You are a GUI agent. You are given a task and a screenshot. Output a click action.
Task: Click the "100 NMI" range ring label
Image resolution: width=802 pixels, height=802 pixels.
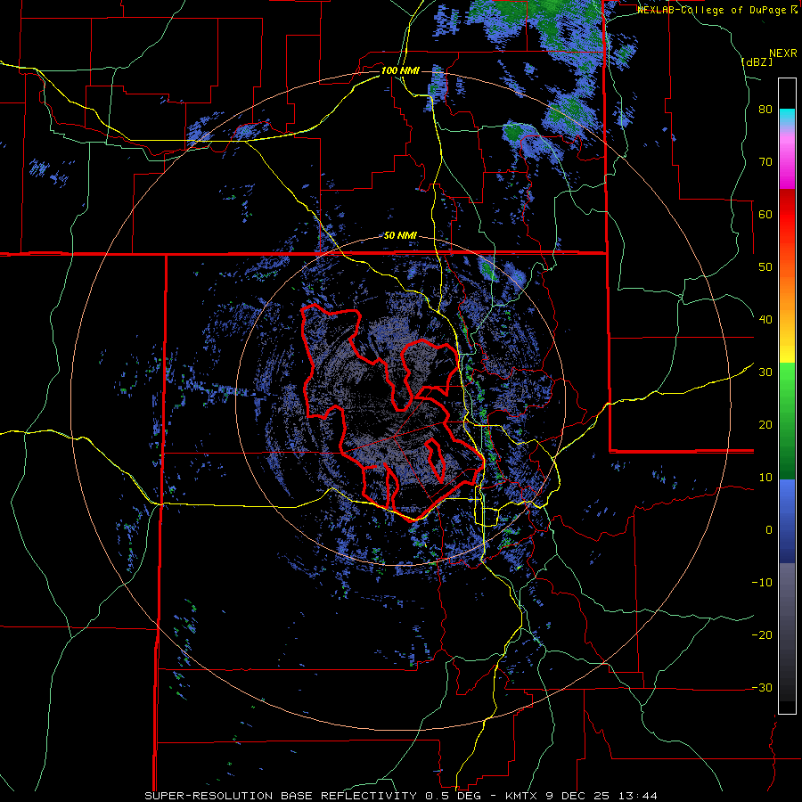pos(400,70)
